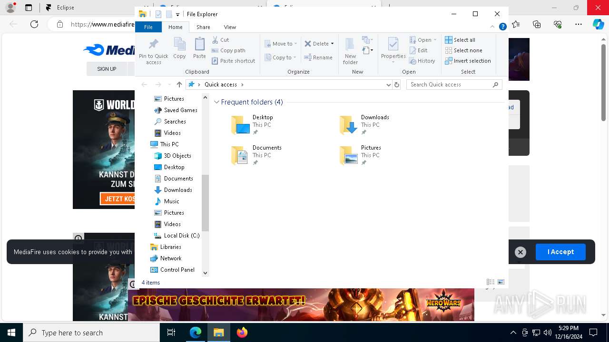Click the Up one level arrow
The height and width of the screenshot is (342, 609).
click(x=179, y=85)
